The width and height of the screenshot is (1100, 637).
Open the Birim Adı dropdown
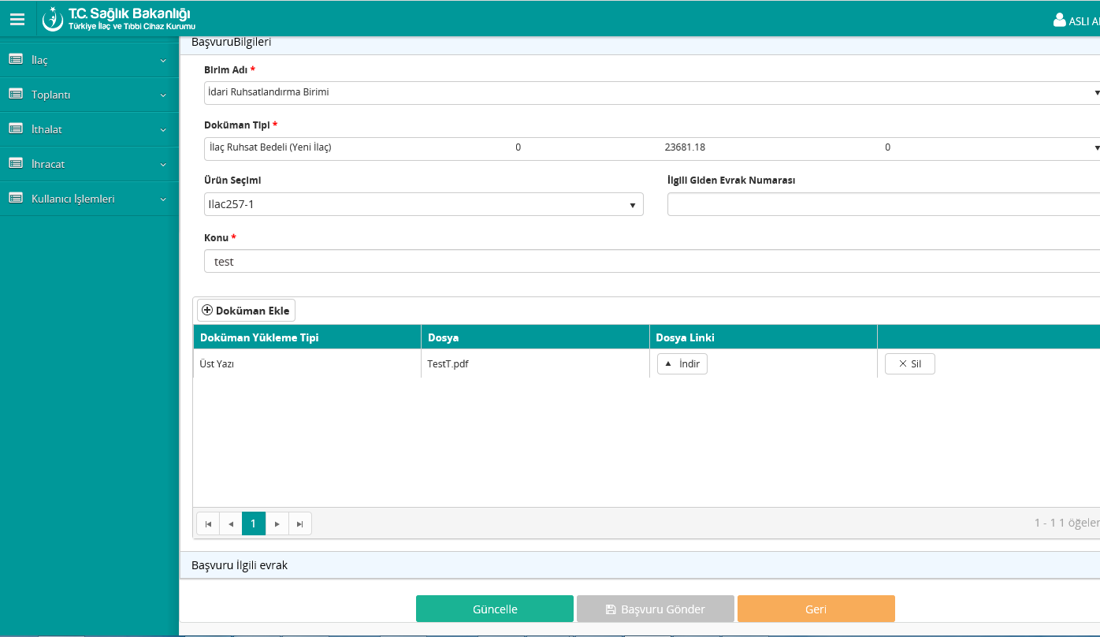pos(652,92)
